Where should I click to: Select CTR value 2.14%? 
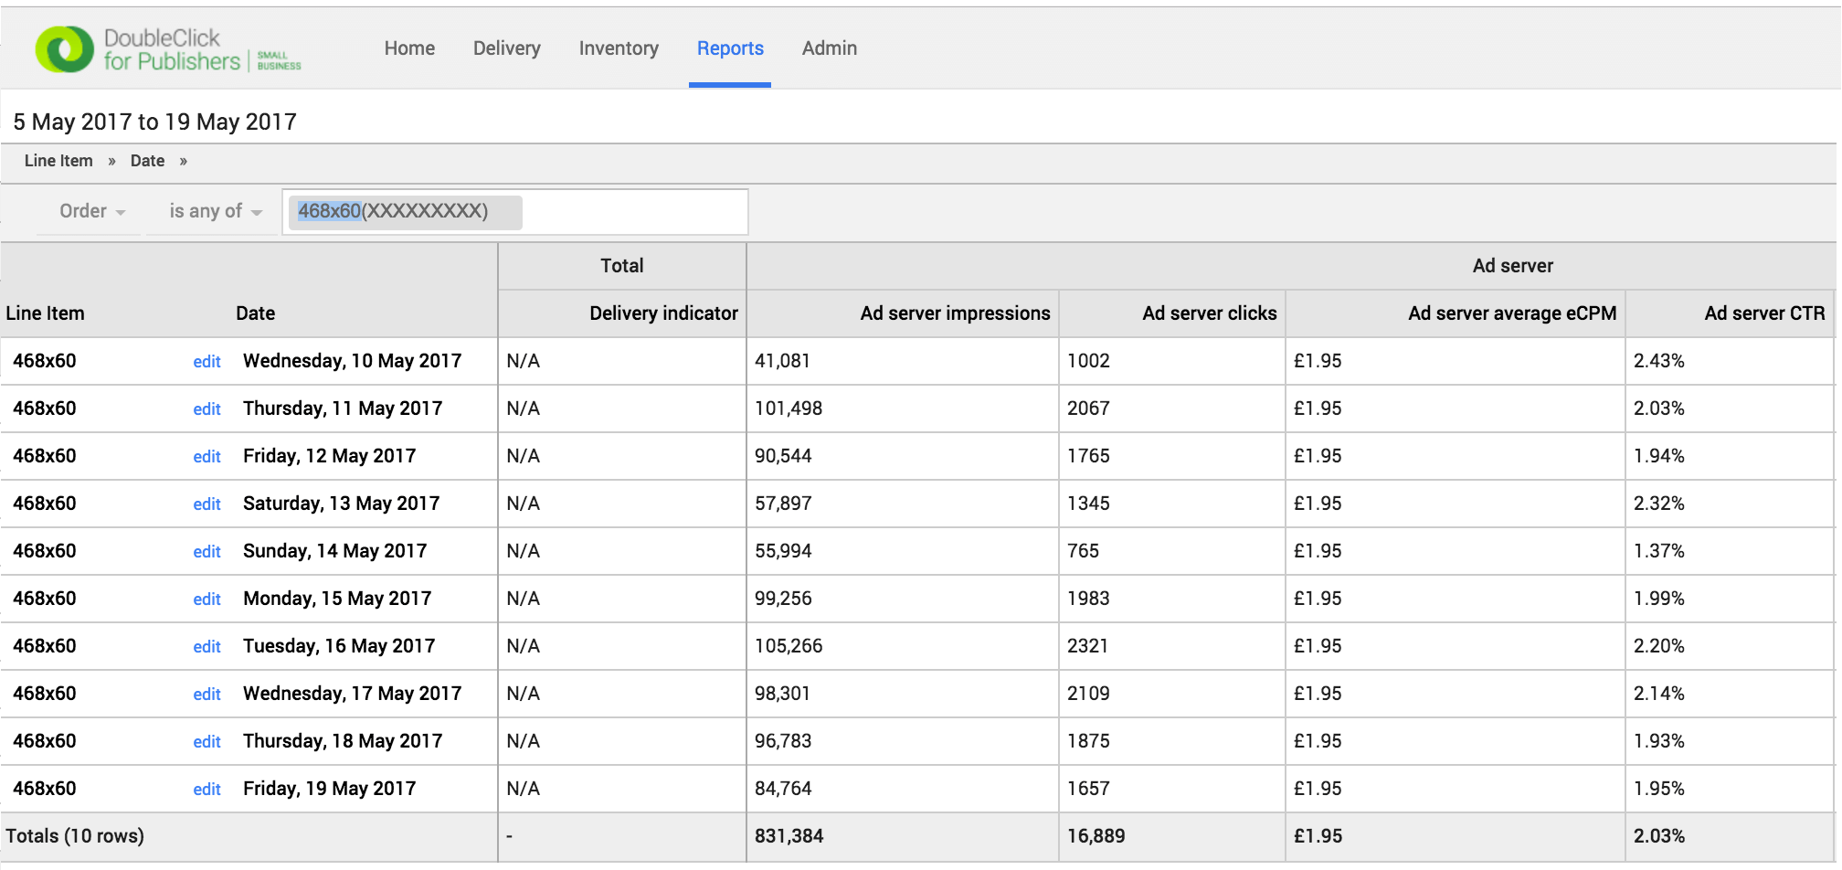(x=1658, y=694)
